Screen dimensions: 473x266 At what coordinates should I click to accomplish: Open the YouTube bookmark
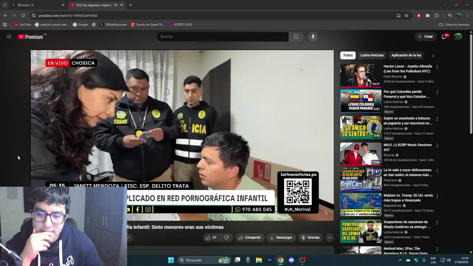(23, 25)
